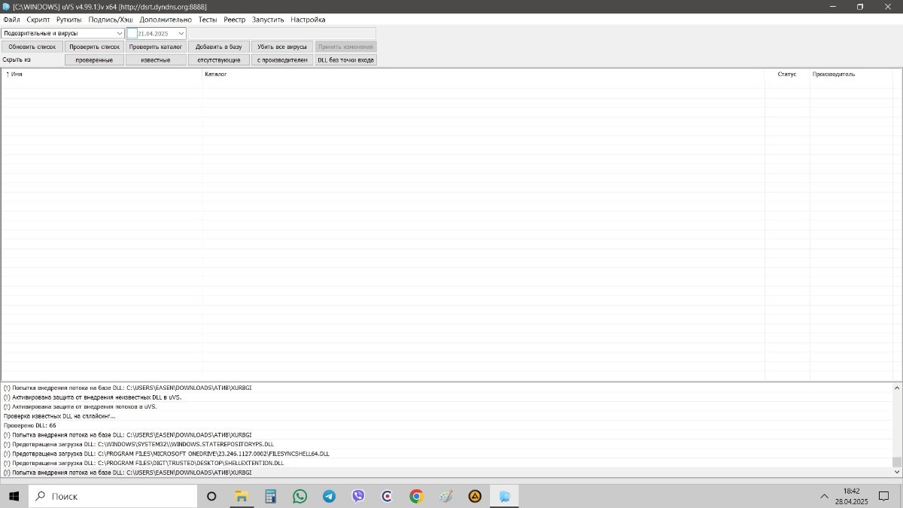The height and width of the screenshot is (508, 903).
Task: Hide известные files from list
Action: pos(156,59)
